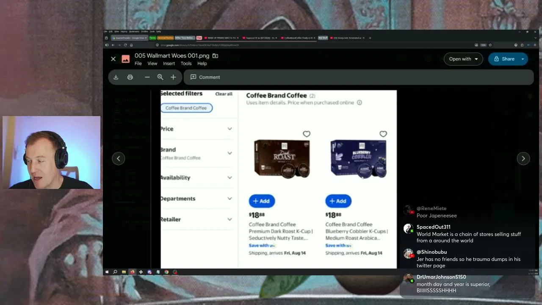This screenshot has height=305, width=542.
Task: Open Firefox from the taskbar
Action: click(132, 272)
